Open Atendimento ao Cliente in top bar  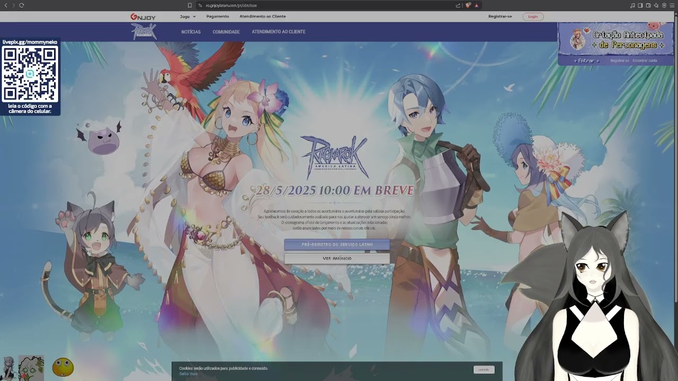pos(263,16)
